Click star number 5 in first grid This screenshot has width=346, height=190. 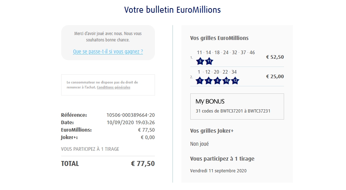[200, 61]
